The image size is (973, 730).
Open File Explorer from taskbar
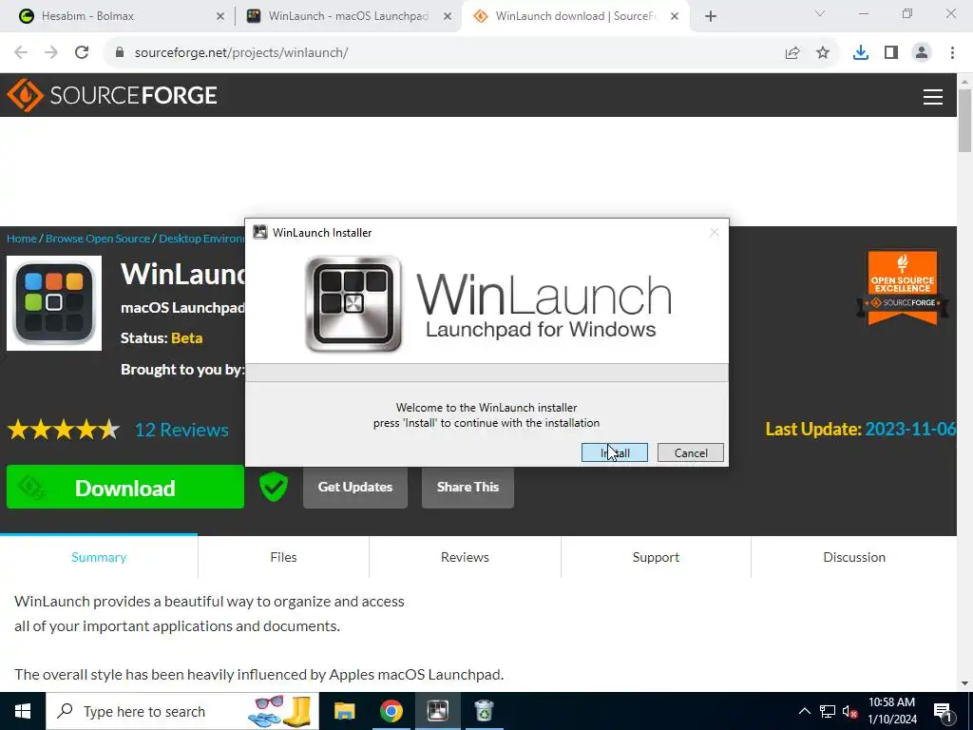[x=344, y=711]
